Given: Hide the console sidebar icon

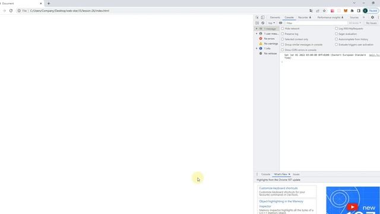Looking at the screenshot, I should (257, 23).
